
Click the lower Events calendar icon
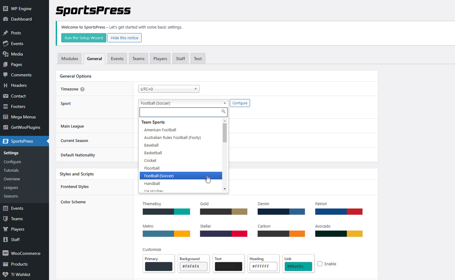6,208
